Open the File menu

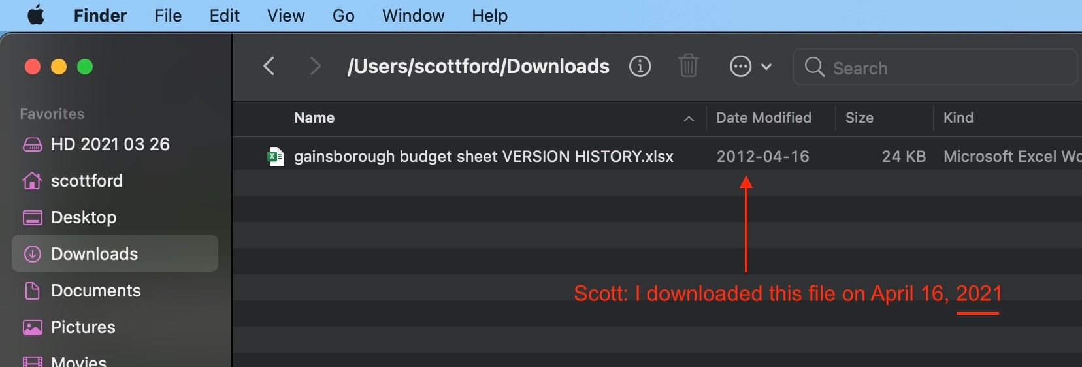pos(168,16)
